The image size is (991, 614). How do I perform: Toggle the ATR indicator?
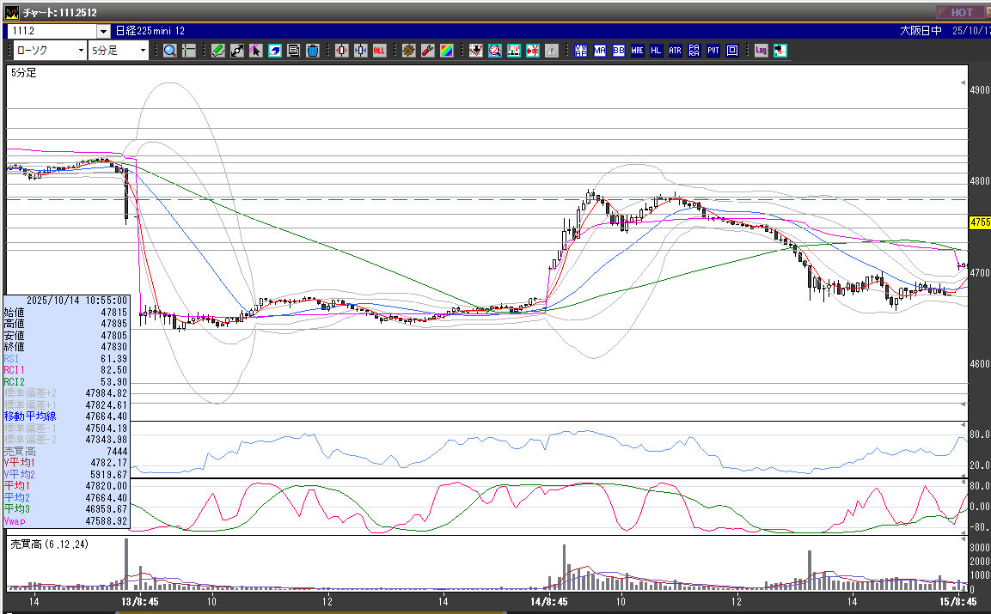tap(676, 51)
